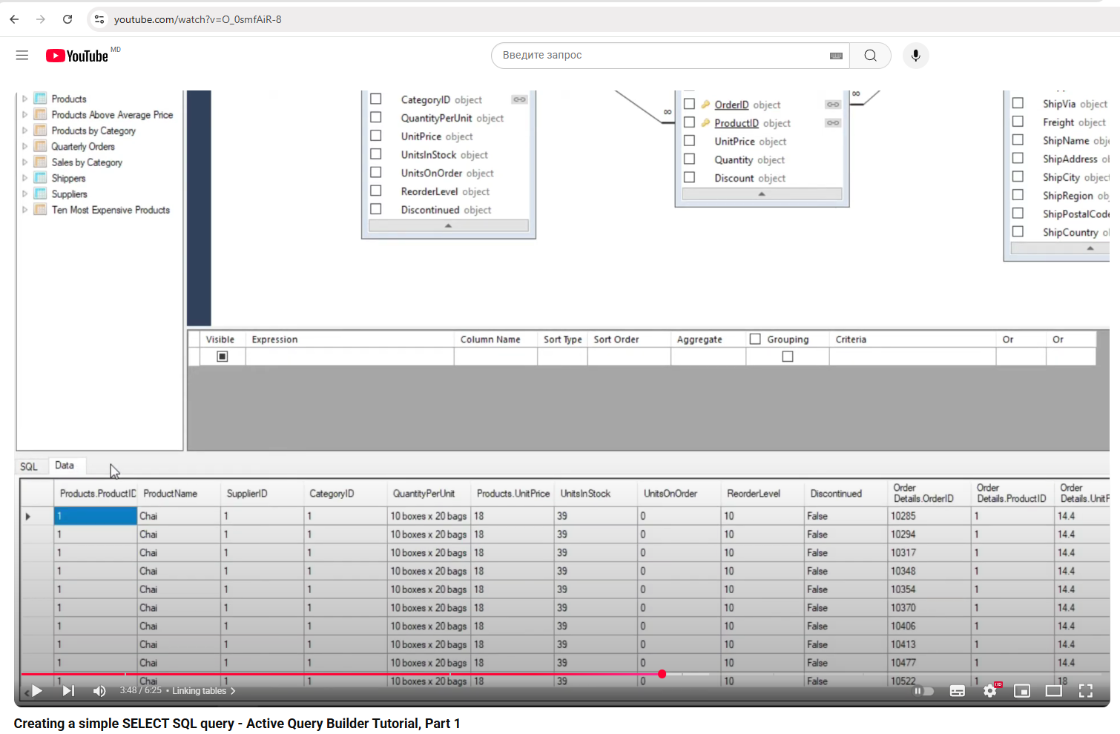The width and height of the screenshot is (1120, 734).
Task: Expand Products Above Average Price node
Action: 24,115
